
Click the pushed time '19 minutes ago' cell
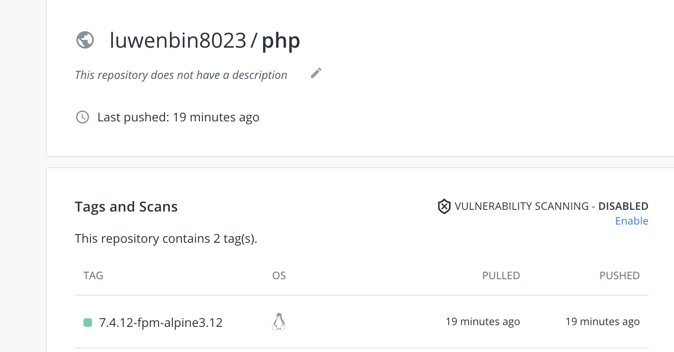[x=602, y=322]
